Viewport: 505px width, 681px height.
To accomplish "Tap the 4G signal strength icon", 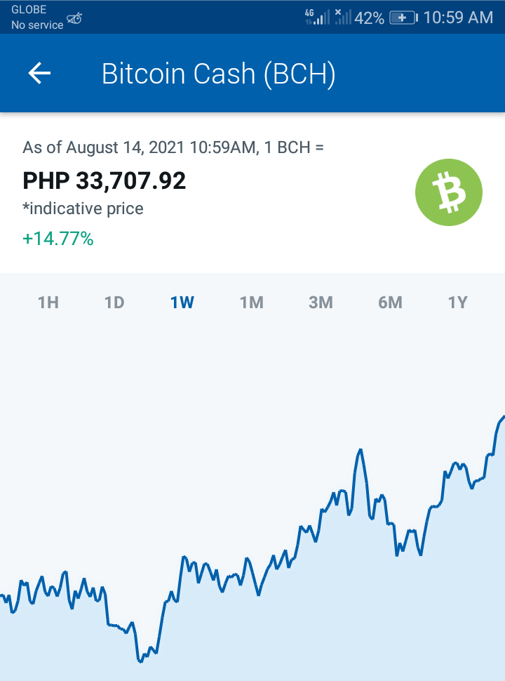I will (317, 17).
